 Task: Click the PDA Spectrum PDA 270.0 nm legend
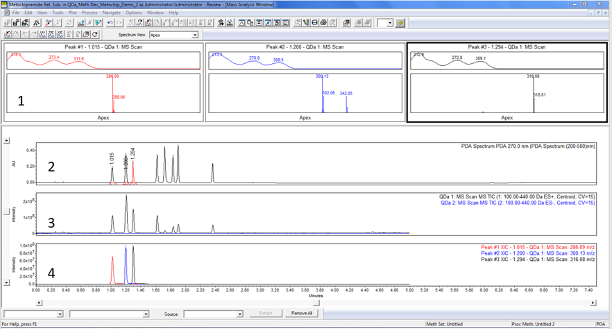(528, 146)
